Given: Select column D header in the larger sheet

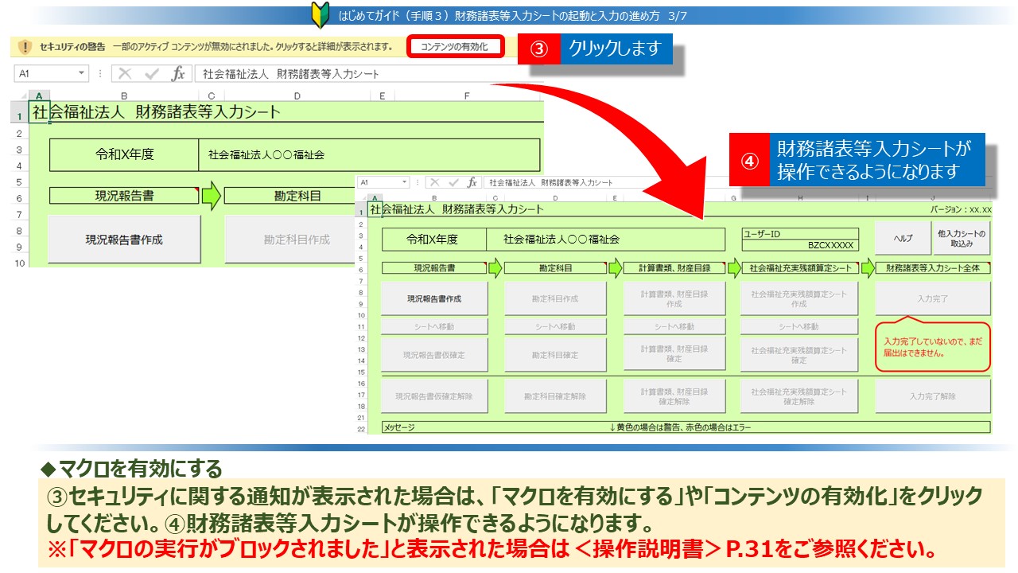Looking at the screenshot, I should [x=297, y=96].
